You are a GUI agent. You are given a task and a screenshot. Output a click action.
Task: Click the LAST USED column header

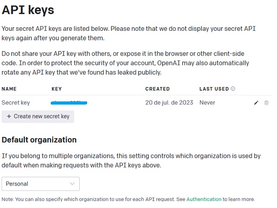click(x=214, y=89)
